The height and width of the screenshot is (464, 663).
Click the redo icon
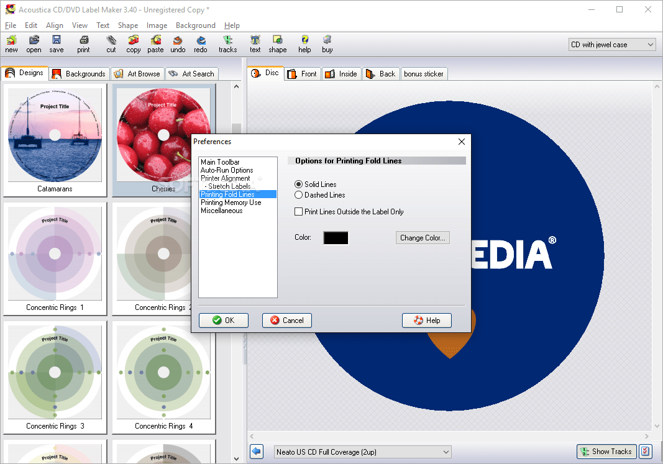[x=200, y=43]
